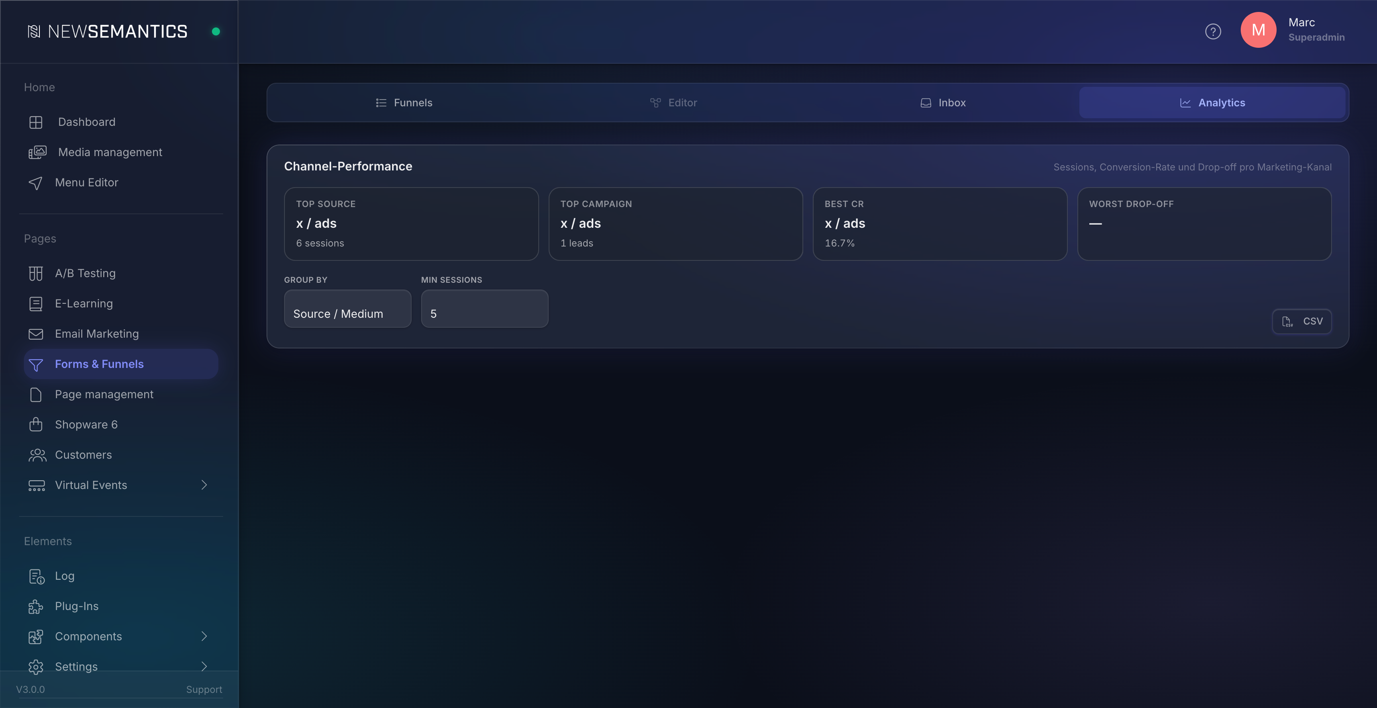The image size is (1377, 708).
Task: Open Menu Editor in the sidebar
Action: tap(121, 183)
